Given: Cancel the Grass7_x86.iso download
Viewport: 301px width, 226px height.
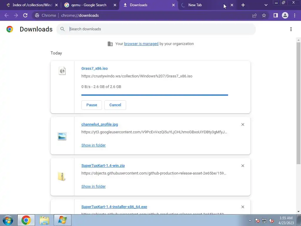Looking at the screenshot, I should click(115, 105).
